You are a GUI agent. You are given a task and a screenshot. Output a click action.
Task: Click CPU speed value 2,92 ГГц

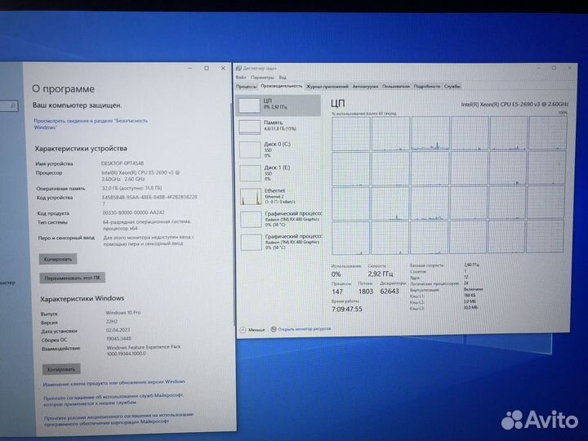click(x=381, y=274)
